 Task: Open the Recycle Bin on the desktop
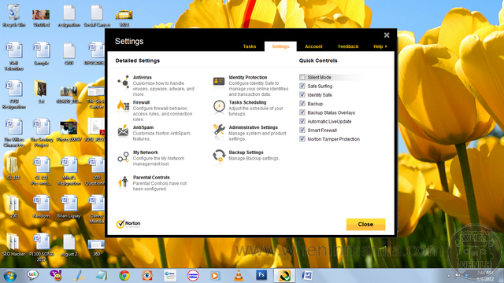[x=14, y=16]
